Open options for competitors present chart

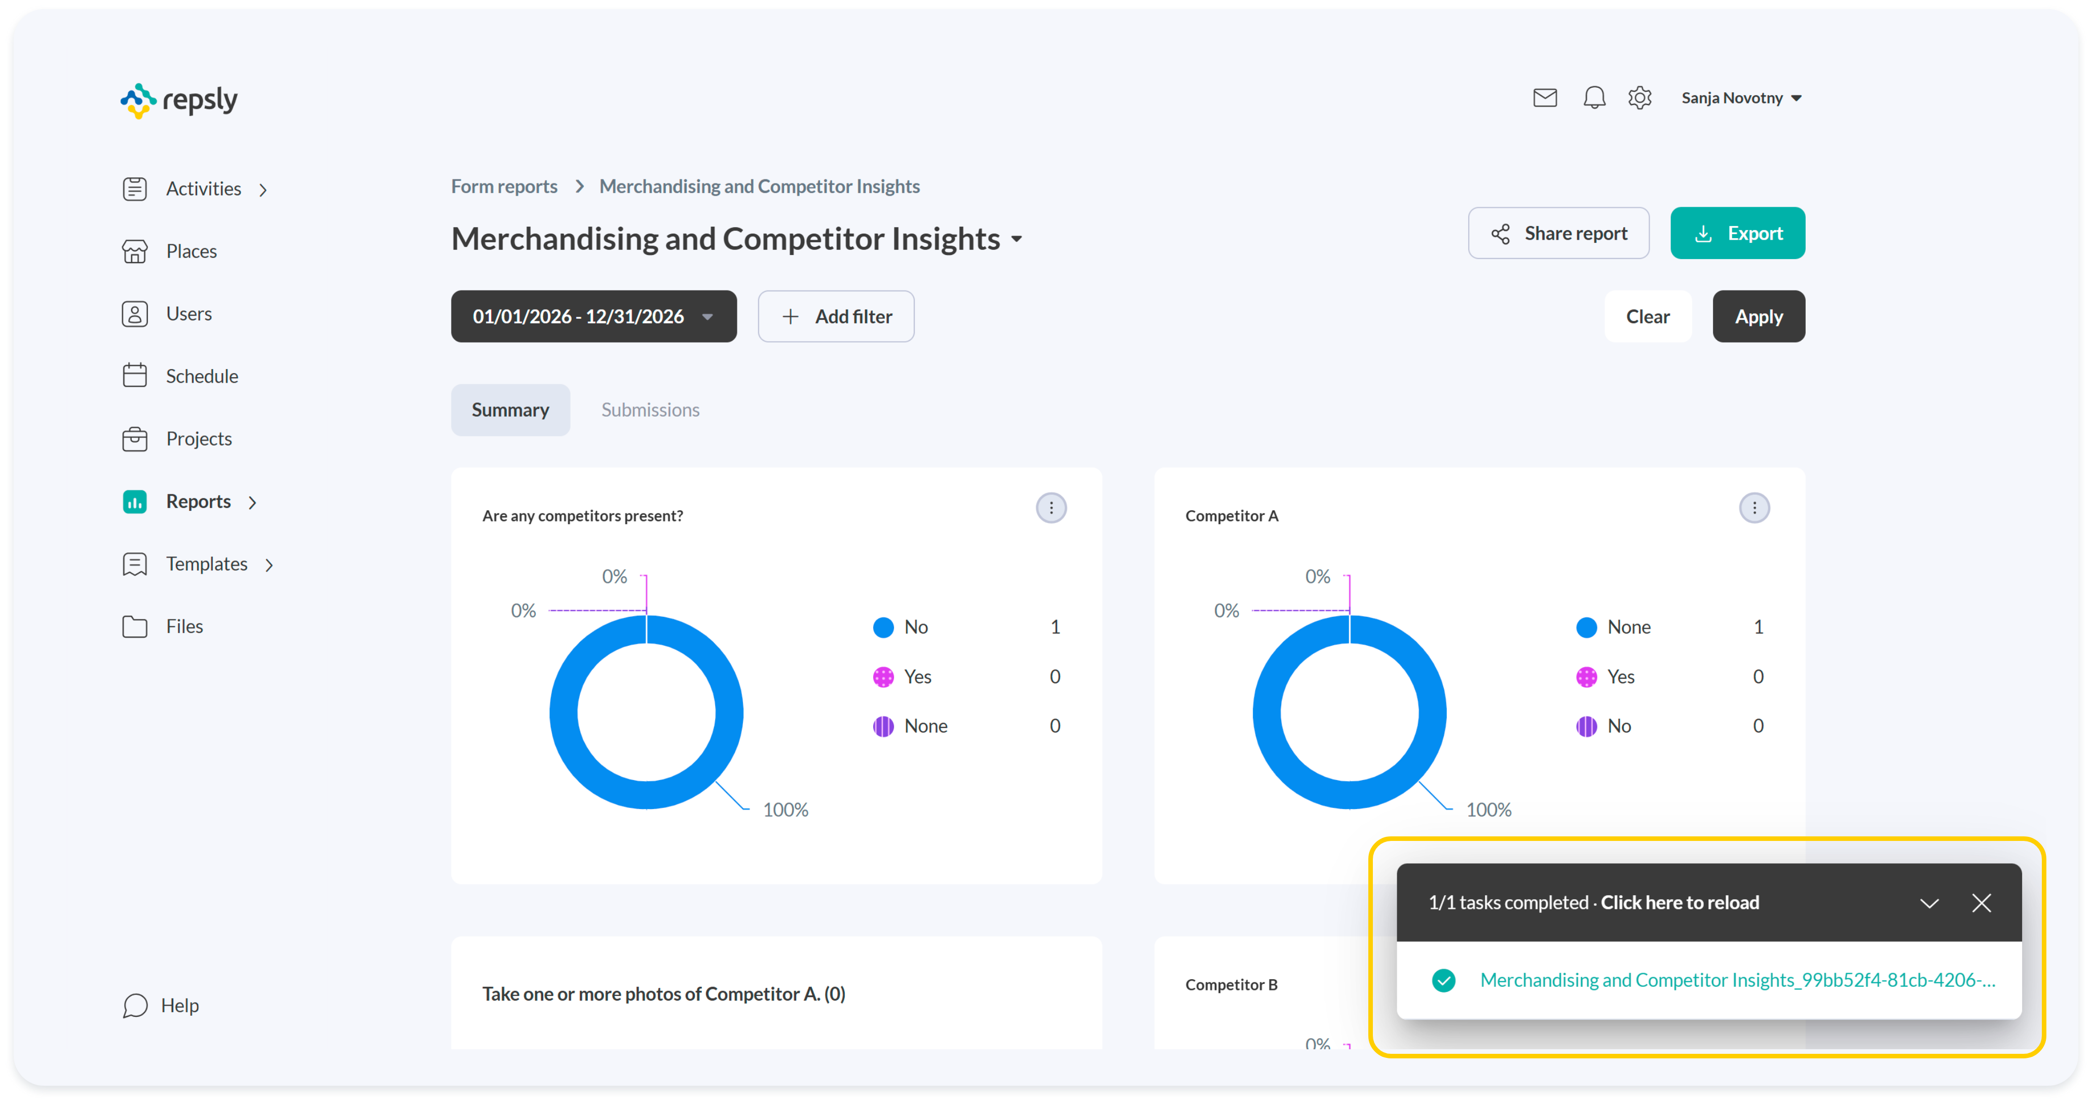[1051, 508]
